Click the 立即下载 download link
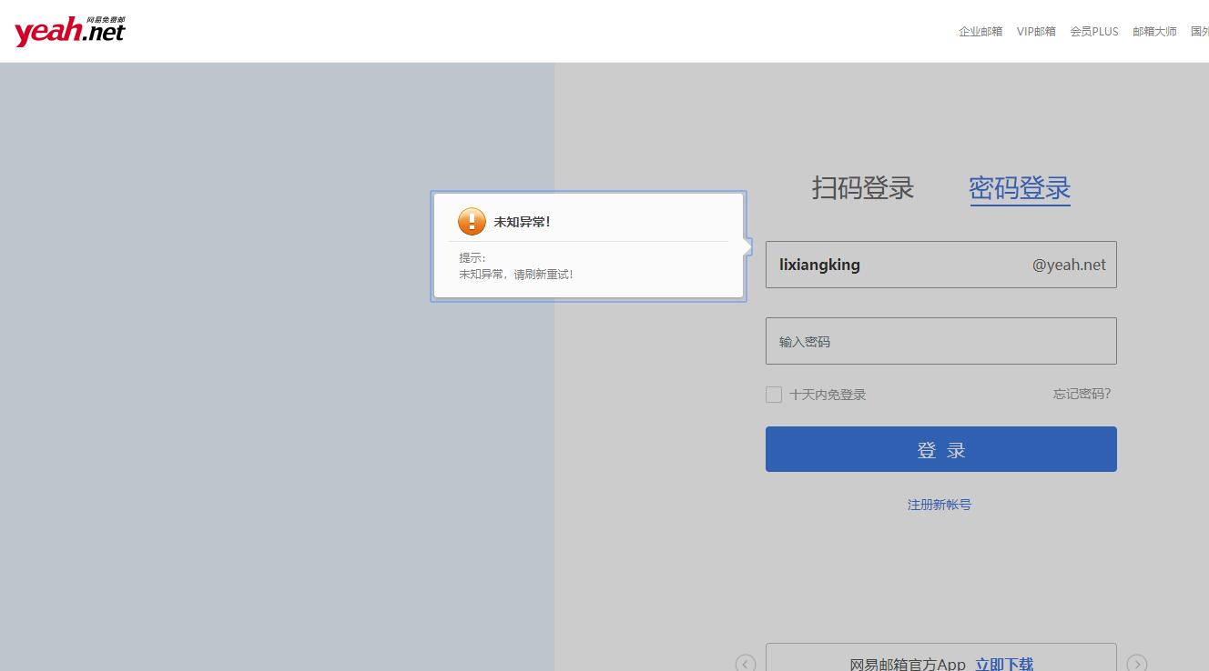The height and width of the screenshot is (671, 1209). pyautogui.click(x=1004, y=664)
